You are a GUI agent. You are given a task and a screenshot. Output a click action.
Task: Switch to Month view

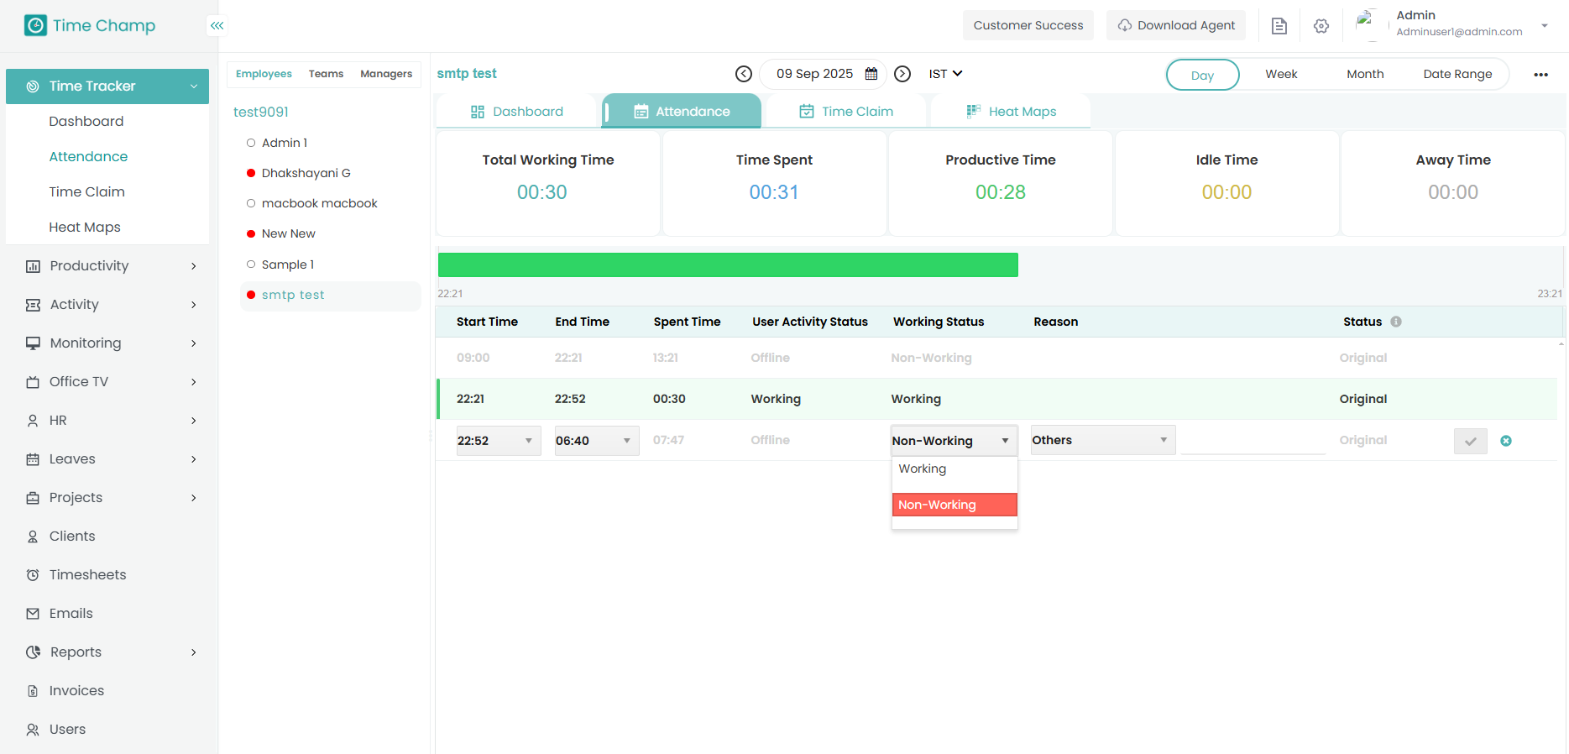click(1365, 74)
